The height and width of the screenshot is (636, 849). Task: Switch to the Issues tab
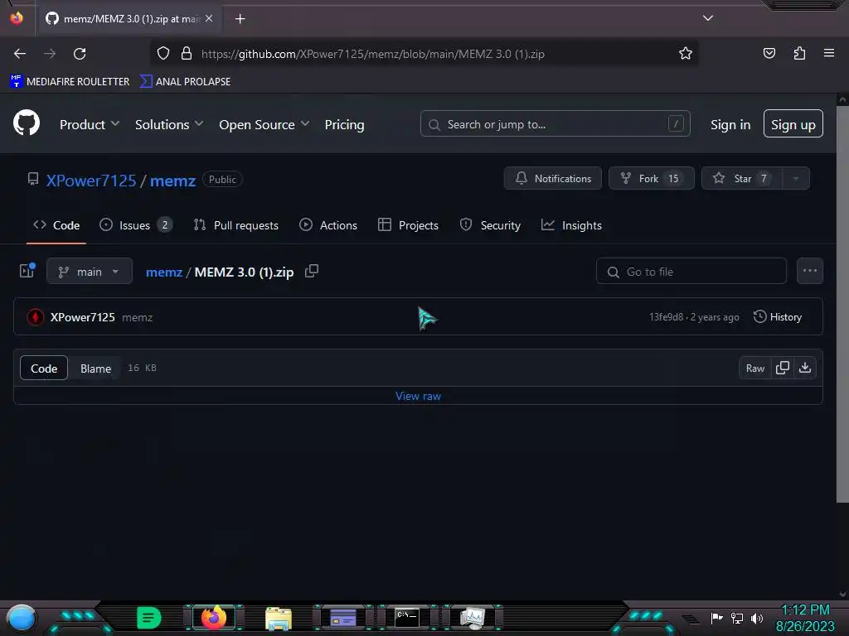(136, 225)
